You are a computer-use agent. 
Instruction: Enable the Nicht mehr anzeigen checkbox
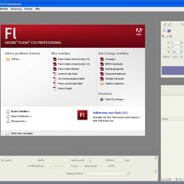[8, 133]
